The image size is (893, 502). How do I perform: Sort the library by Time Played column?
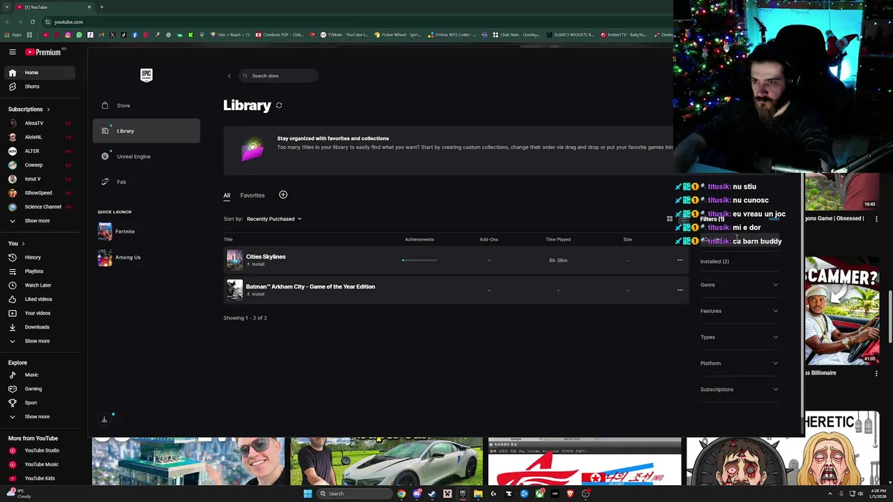tap(558, 239)
